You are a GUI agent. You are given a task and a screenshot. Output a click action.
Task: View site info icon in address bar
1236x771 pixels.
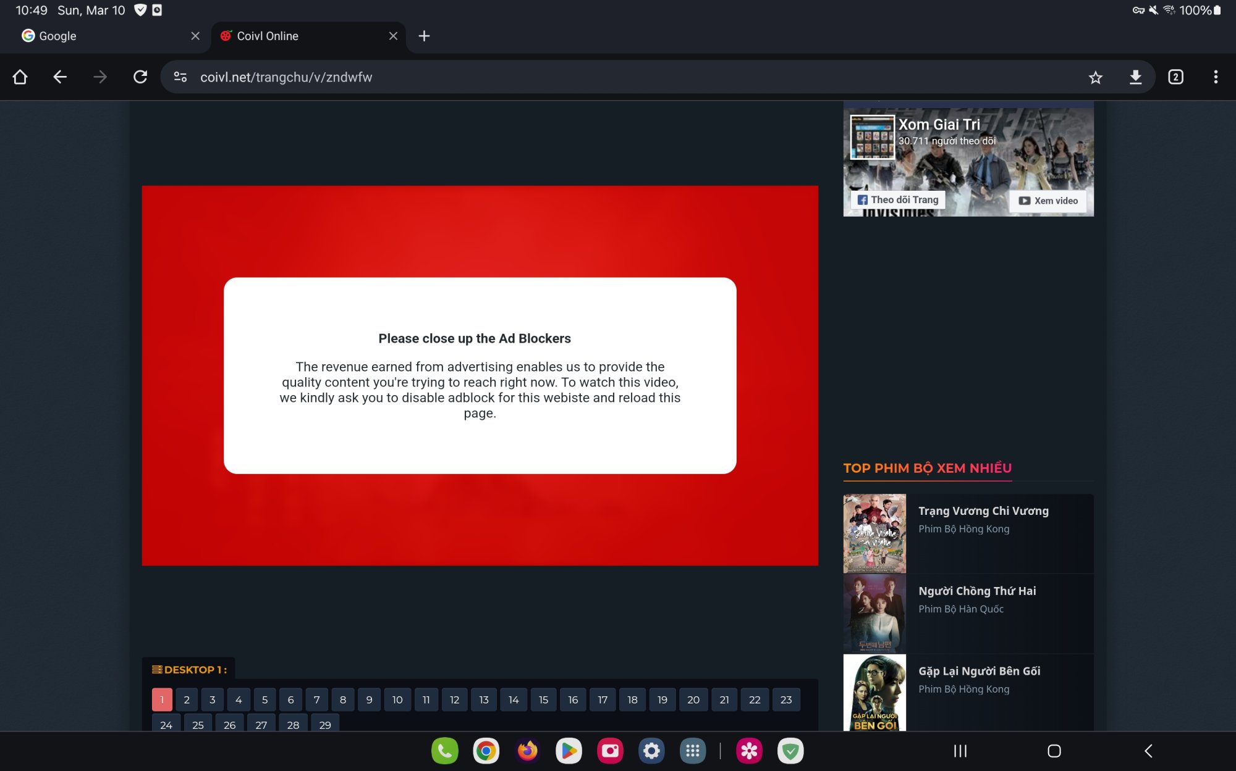(180, 77)
